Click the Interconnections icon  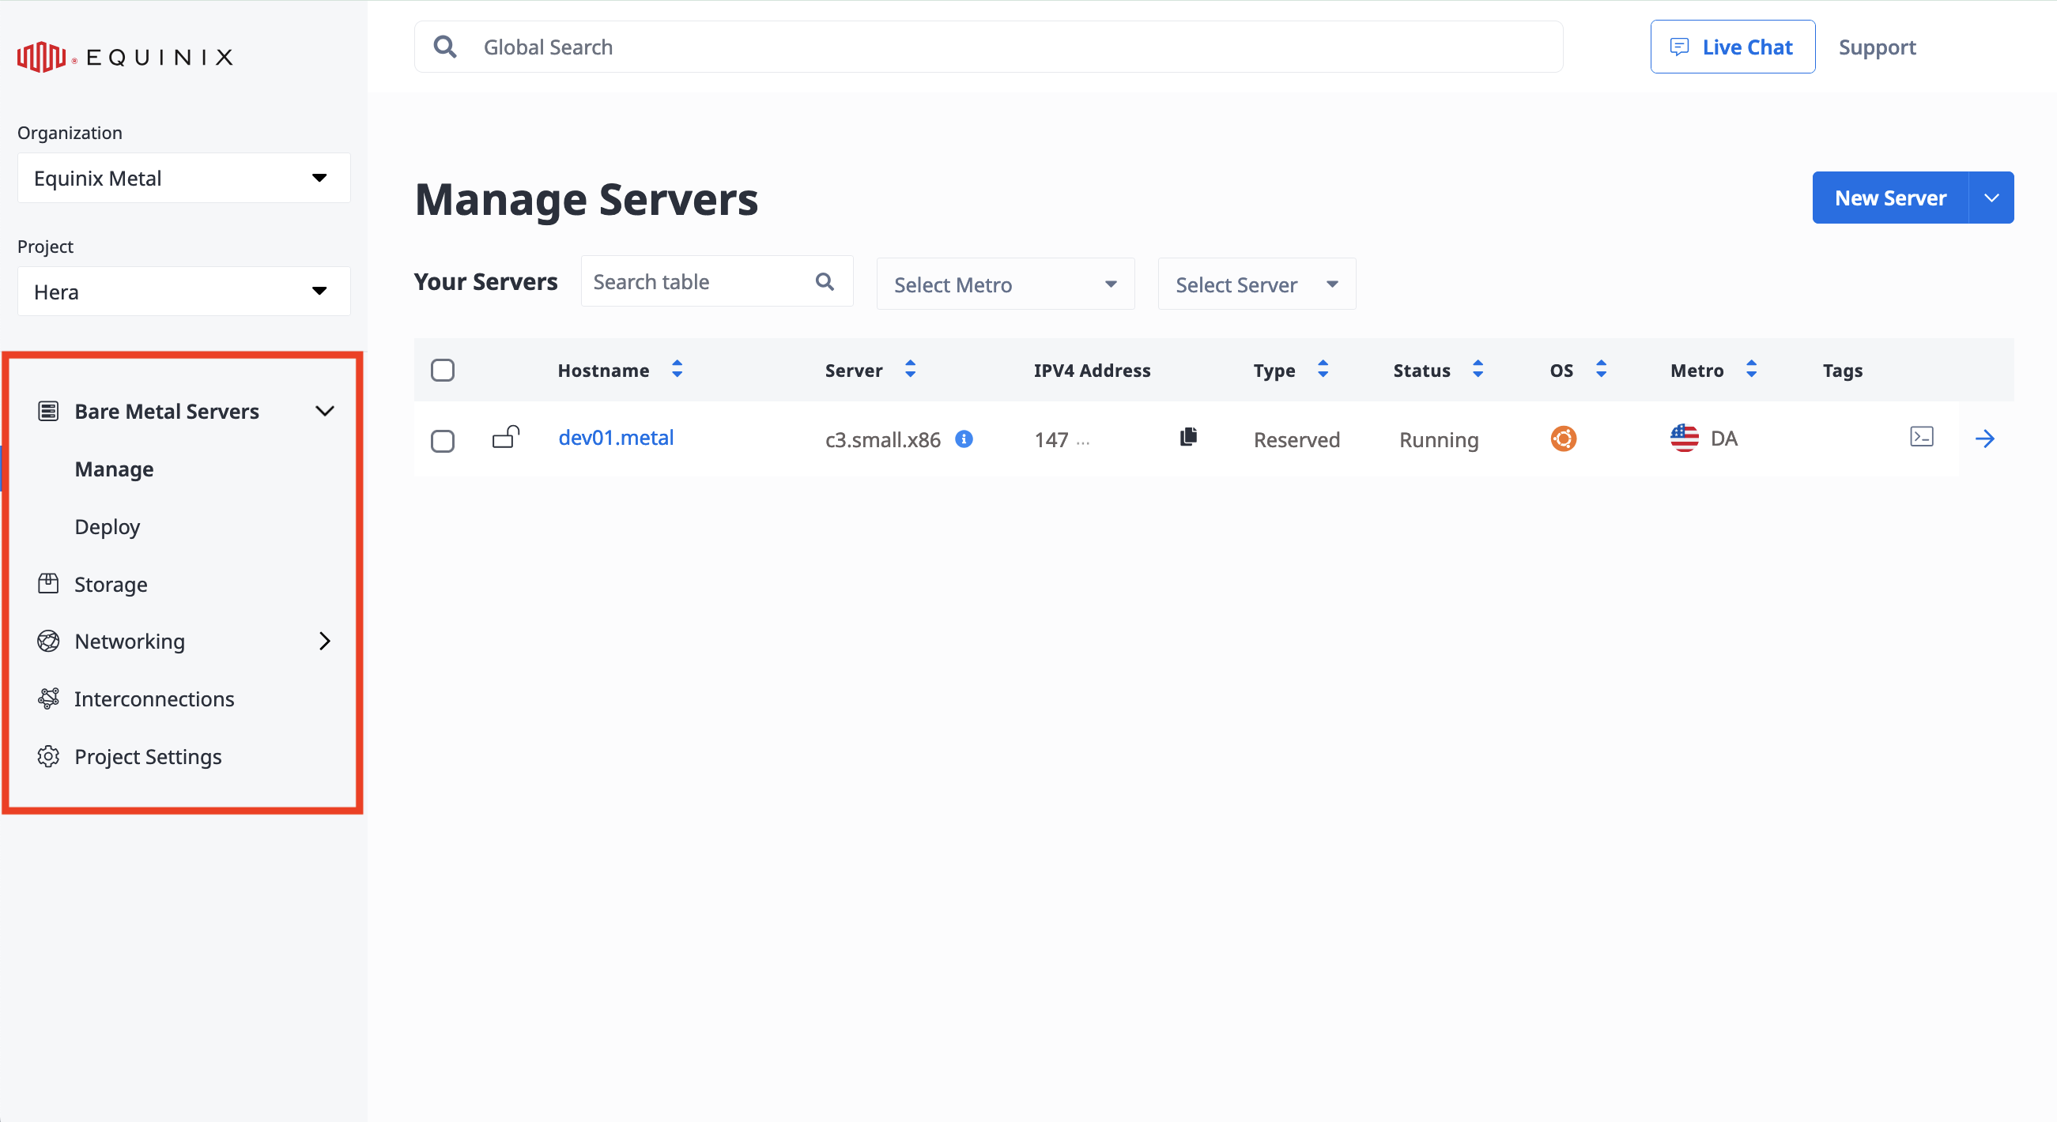(x=48, y=698)
